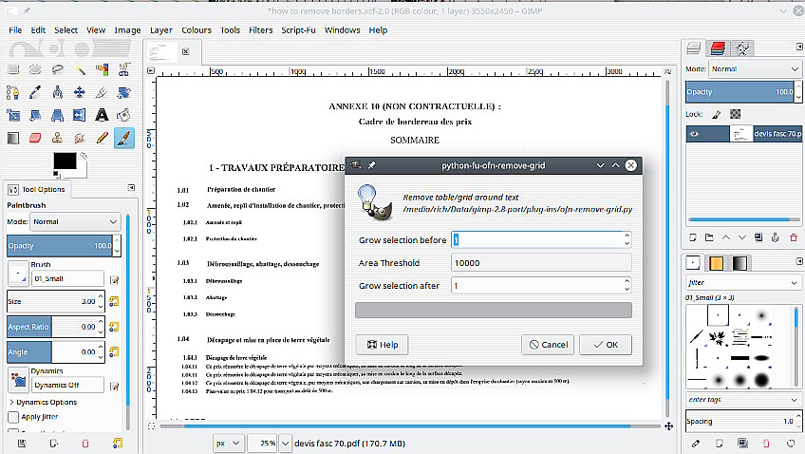Image resolution: width=805 pixels, height=454 pixels.
Task: Select the Flip tool
Action: (x=80, y=115)
